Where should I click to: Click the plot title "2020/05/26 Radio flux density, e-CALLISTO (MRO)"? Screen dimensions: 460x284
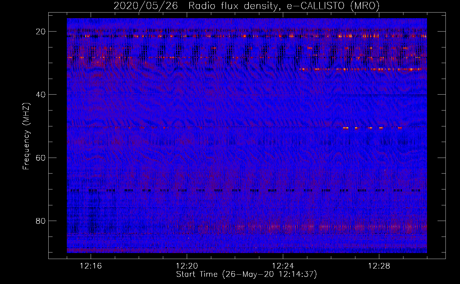[x=246, y=6]
